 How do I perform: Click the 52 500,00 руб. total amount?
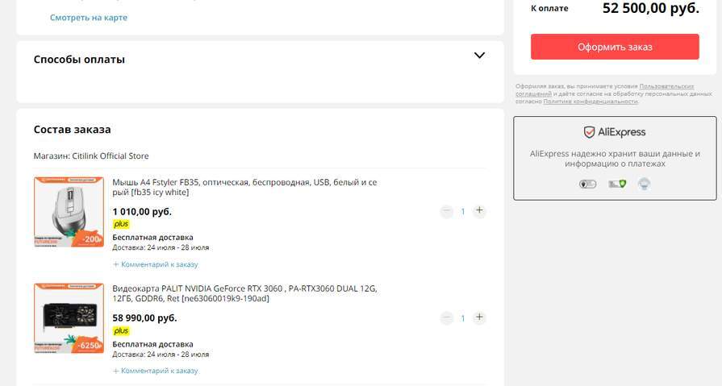coord(651,8)
